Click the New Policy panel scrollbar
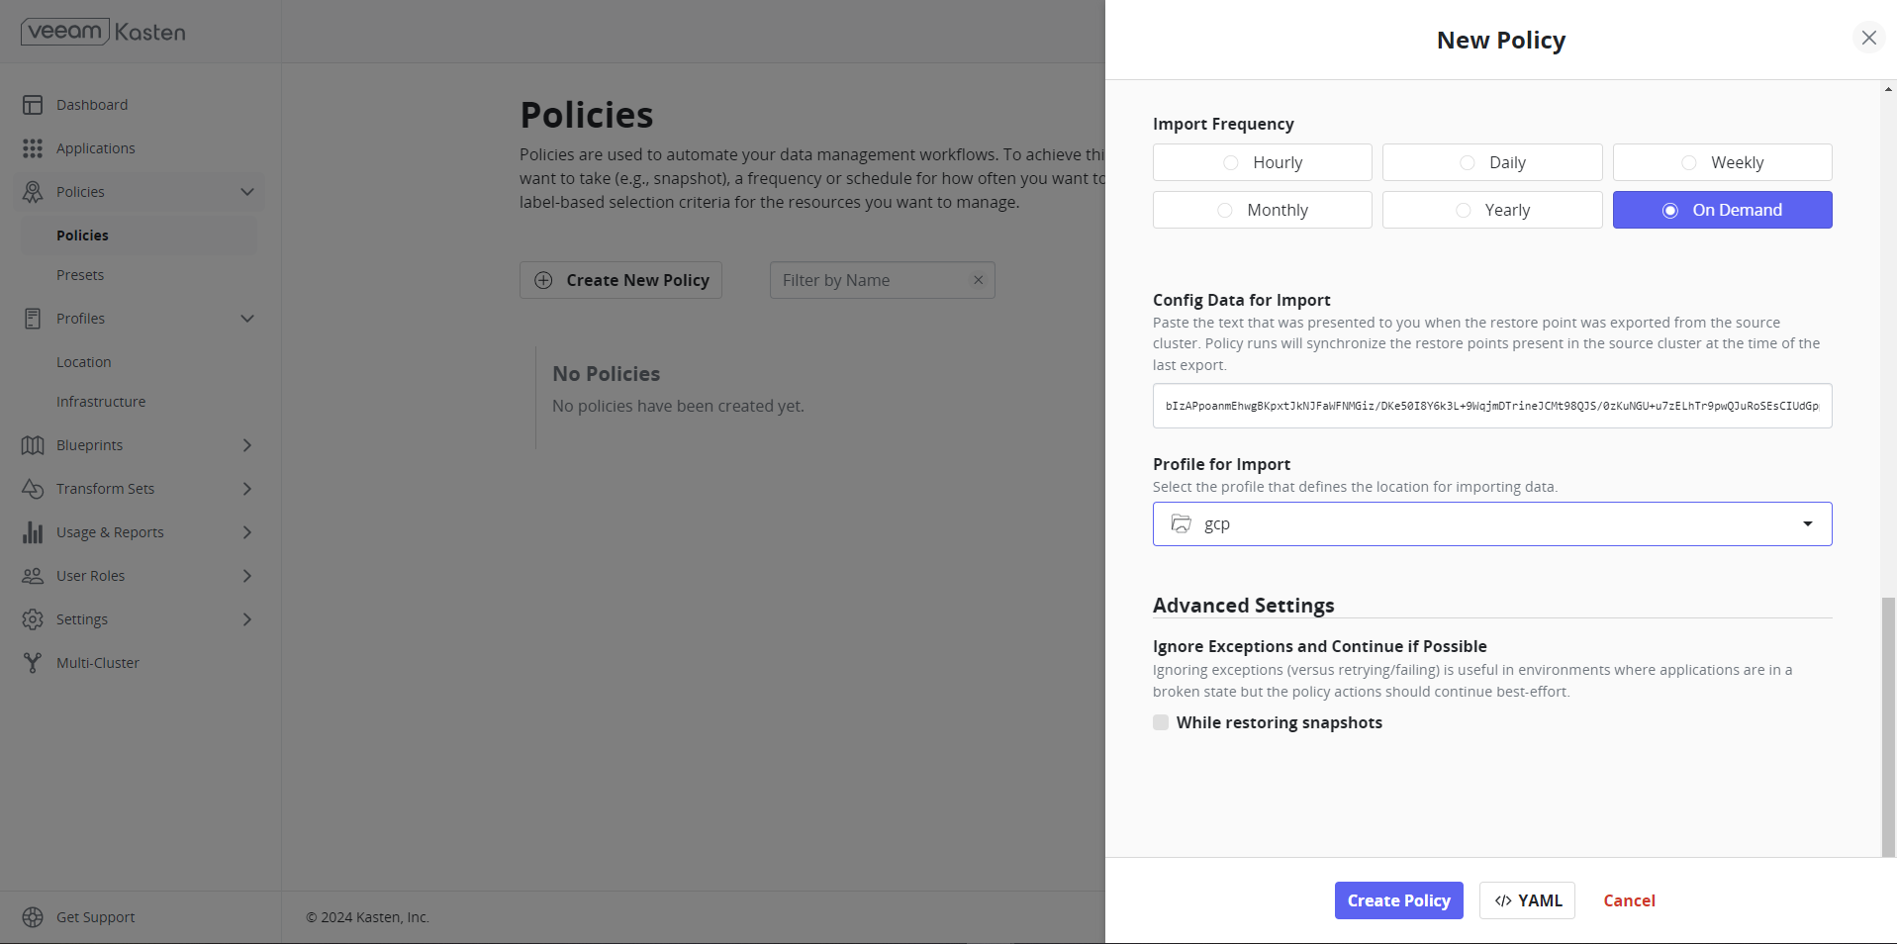This screenshot has height=944, width=1897. pyautogui.click(x=1888, y=722)
